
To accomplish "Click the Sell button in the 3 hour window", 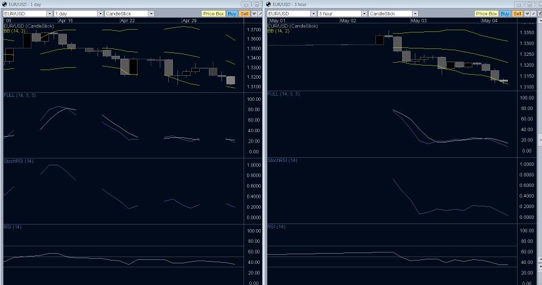I will (x=517, y=14).
